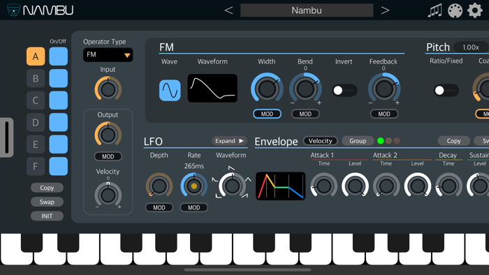Open the music notes icon
The width and height of the screenshot is (489, 275).
(x=435, y=10)
